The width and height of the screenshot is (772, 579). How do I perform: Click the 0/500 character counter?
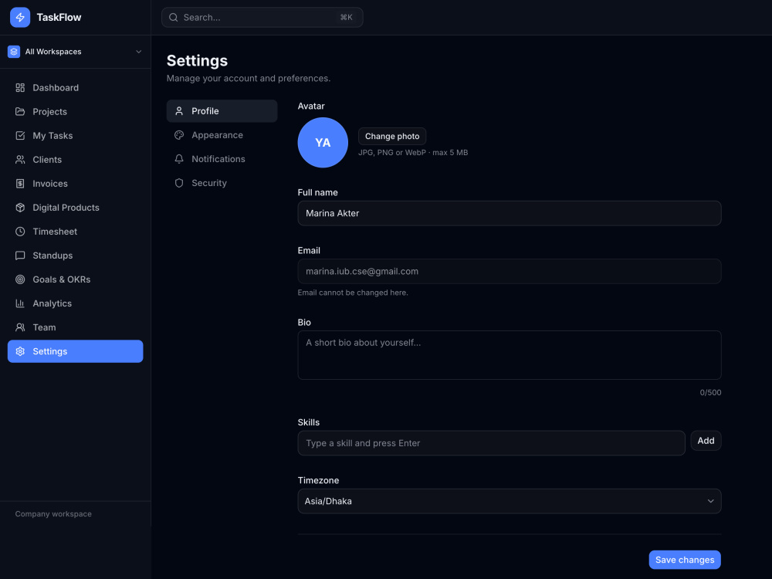pos(710,392)
